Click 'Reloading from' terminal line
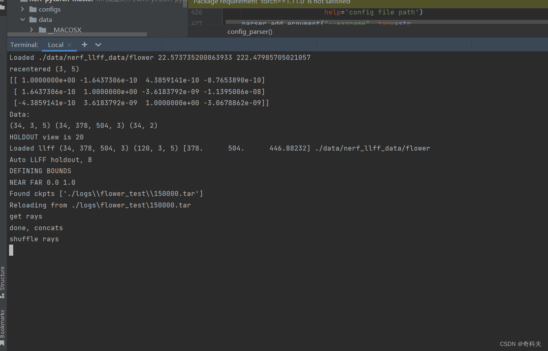Screen dimensions: 548x351 pyautogui.click(x=100, y=205)
